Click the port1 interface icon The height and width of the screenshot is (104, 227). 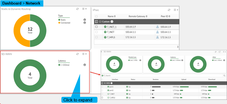[x=108, y=87]
